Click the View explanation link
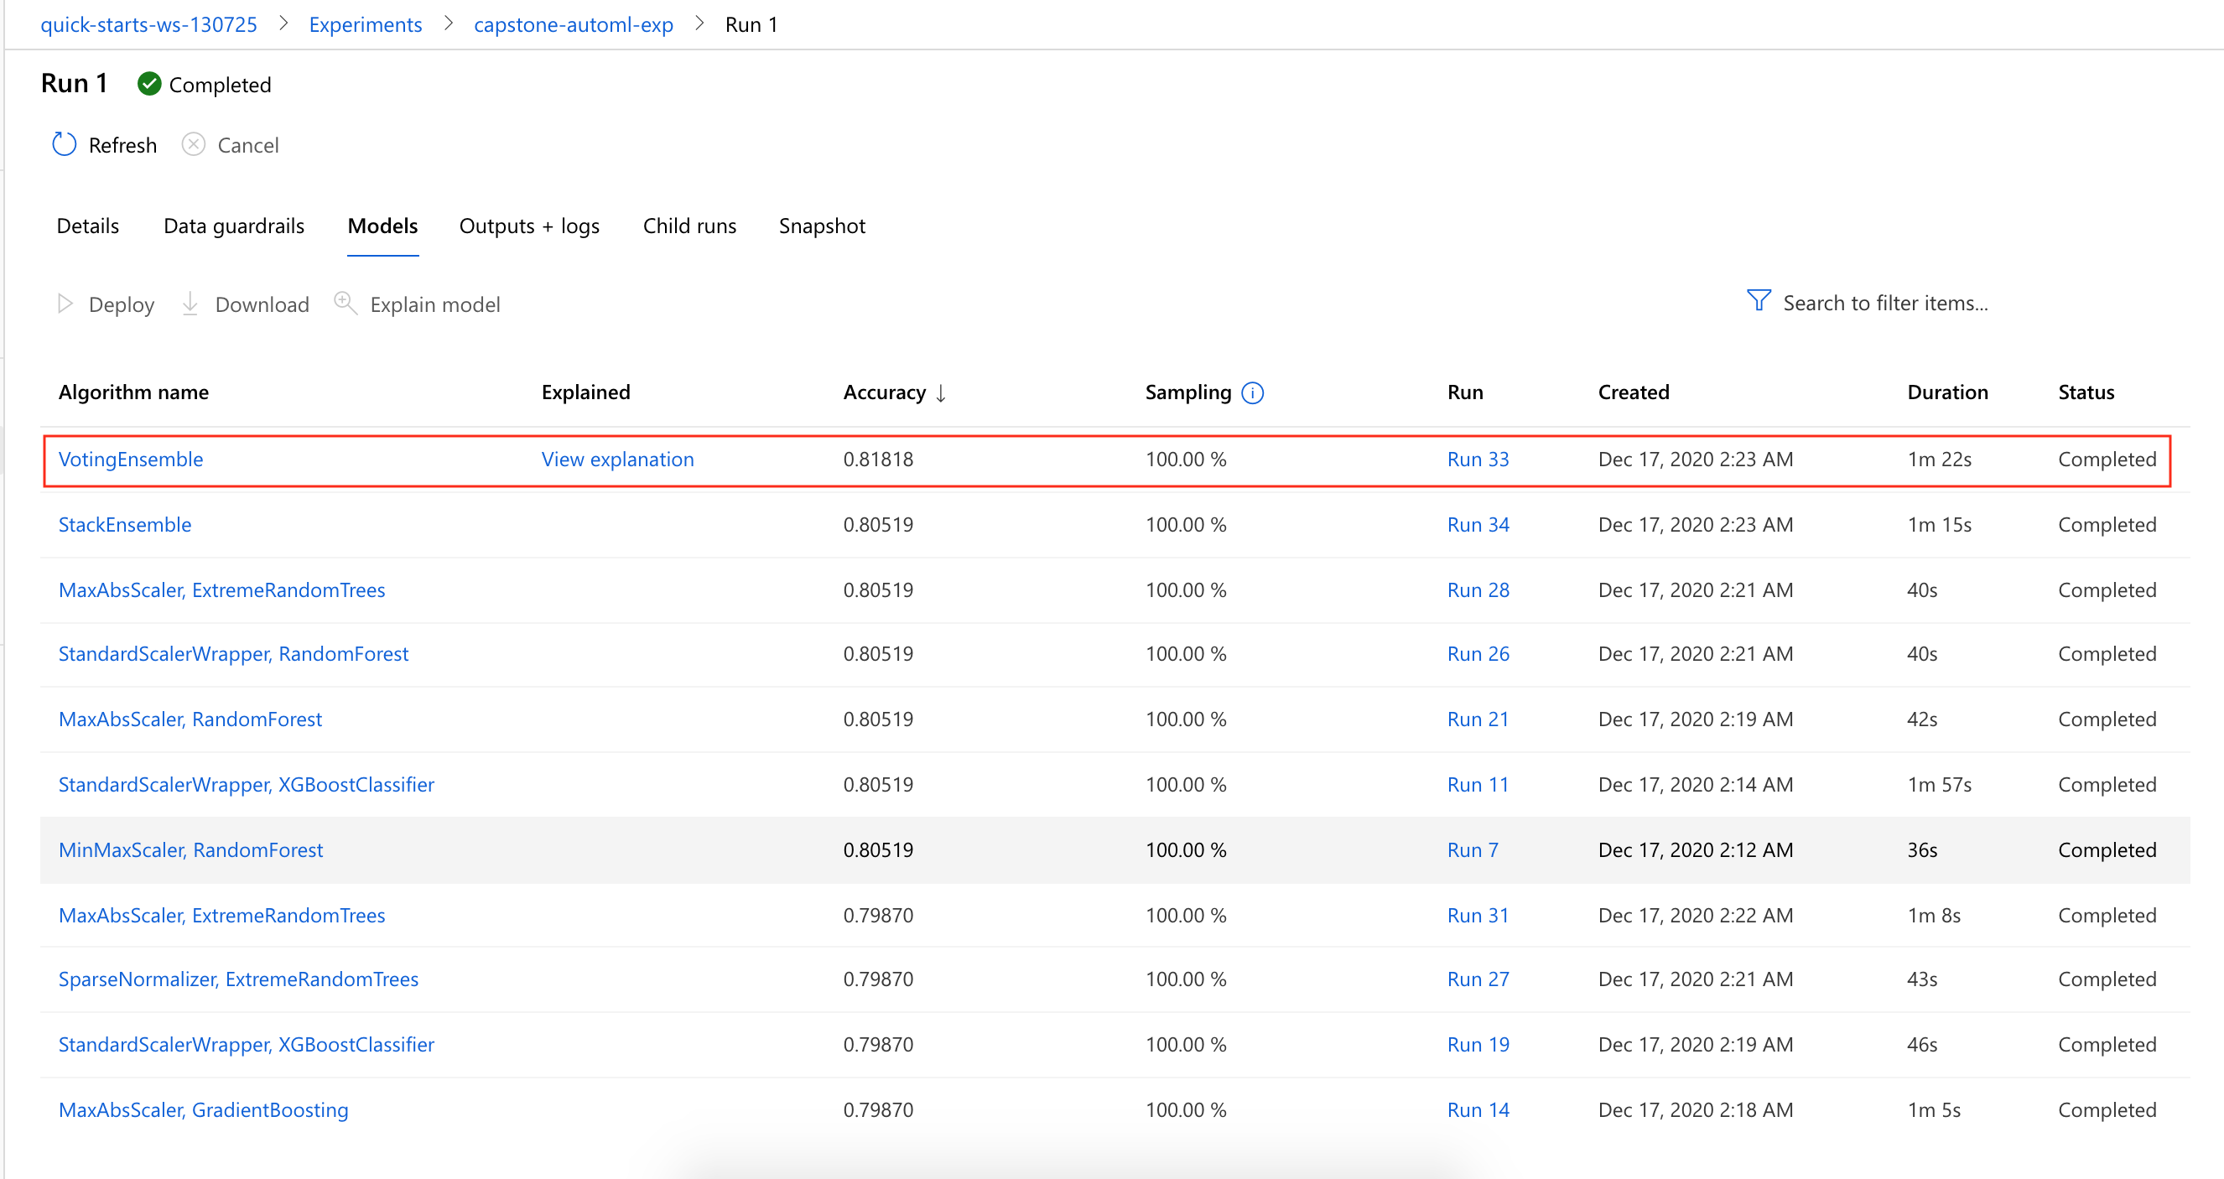The height and width of the screenshot is (1179, 2224). pyautogui.click(x=617, y=460)
